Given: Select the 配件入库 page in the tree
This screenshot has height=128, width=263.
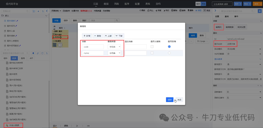Looking at the screenshot, I should (x=11, y=31).
